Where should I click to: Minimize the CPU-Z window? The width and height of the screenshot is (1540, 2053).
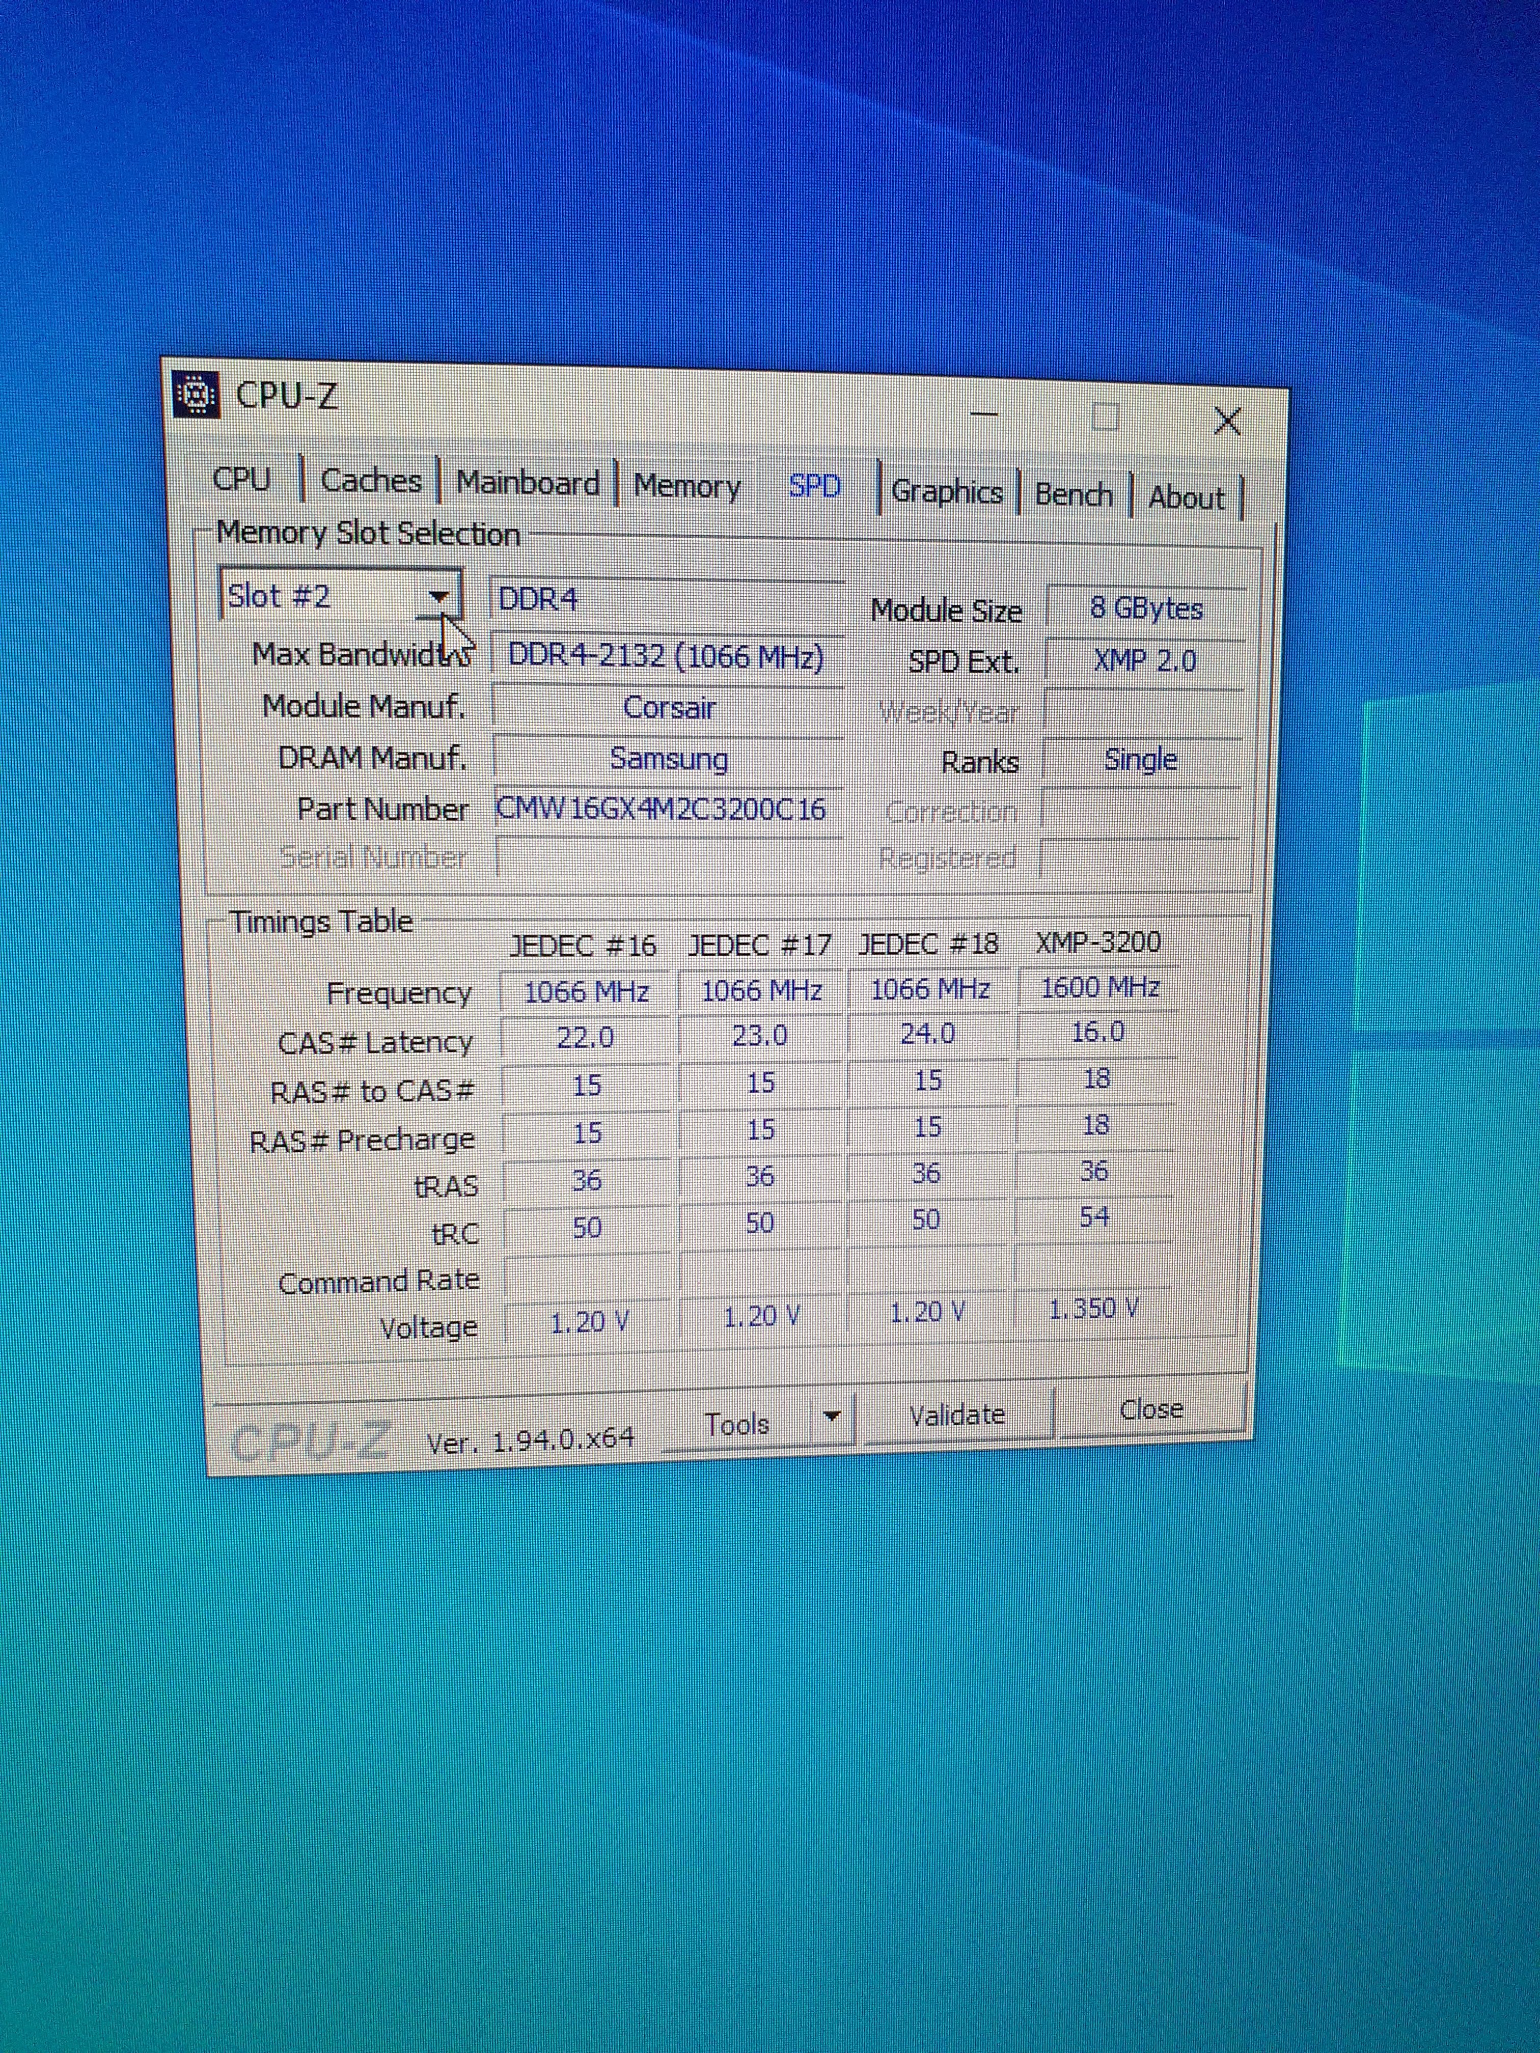[985, 415]
